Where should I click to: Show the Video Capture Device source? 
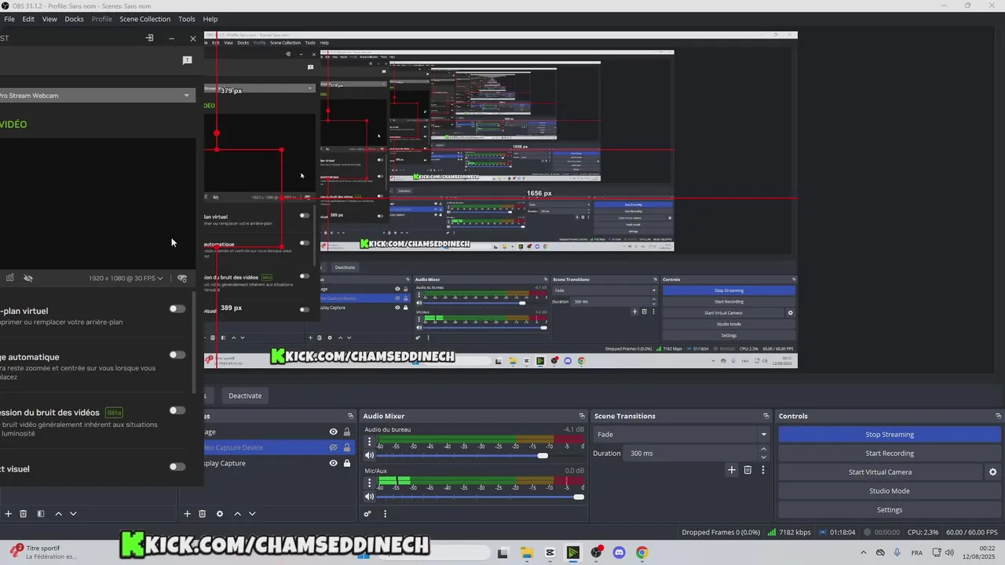tap(334, 447)
